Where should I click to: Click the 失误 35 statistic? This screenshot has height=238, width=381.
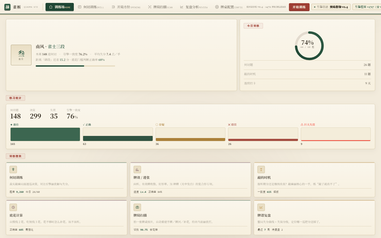click(x=54, y=114)
